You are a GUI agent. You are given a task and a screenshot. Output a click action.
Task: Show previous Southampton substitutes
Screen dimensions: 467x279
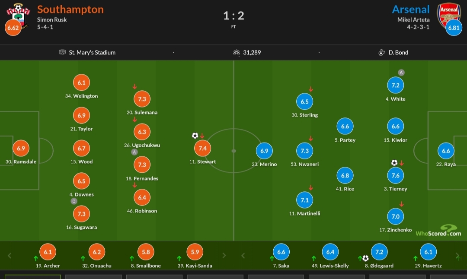click(10, 256)
